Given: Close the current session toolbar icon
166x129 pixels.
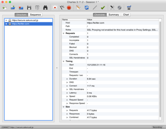Looking at the screenshot, I should (x=21, y=8).
